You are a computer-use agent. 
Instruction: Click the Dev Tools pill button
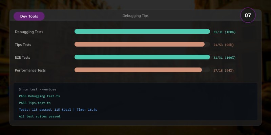coord(29,16)
